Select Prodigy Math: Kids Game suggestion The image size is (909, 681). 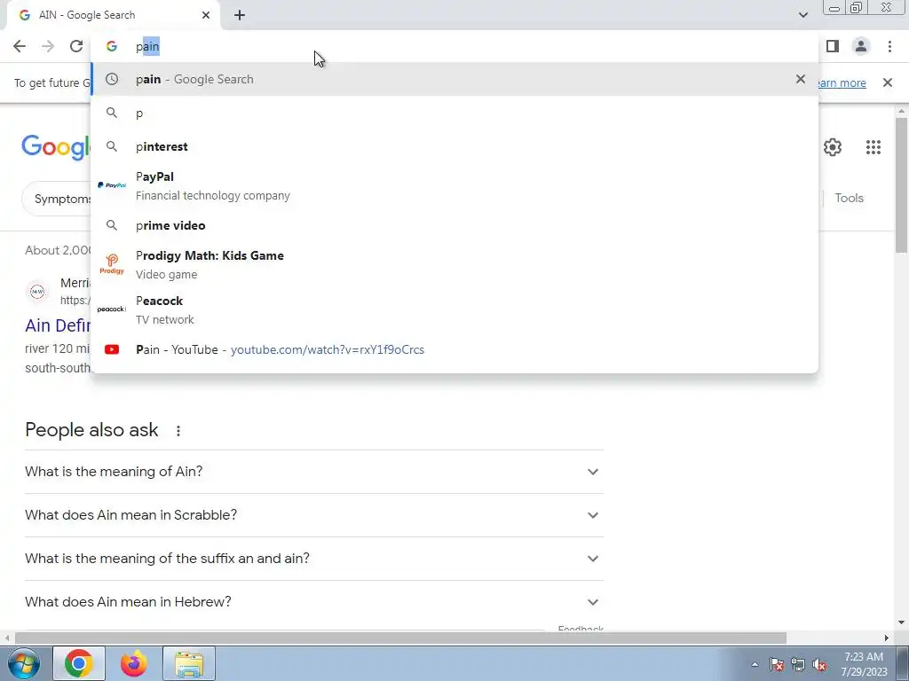[x=454, y=264]
